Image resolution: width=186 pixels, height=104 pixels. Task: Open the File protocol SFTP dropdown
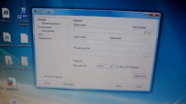click(x=105, y=66)
